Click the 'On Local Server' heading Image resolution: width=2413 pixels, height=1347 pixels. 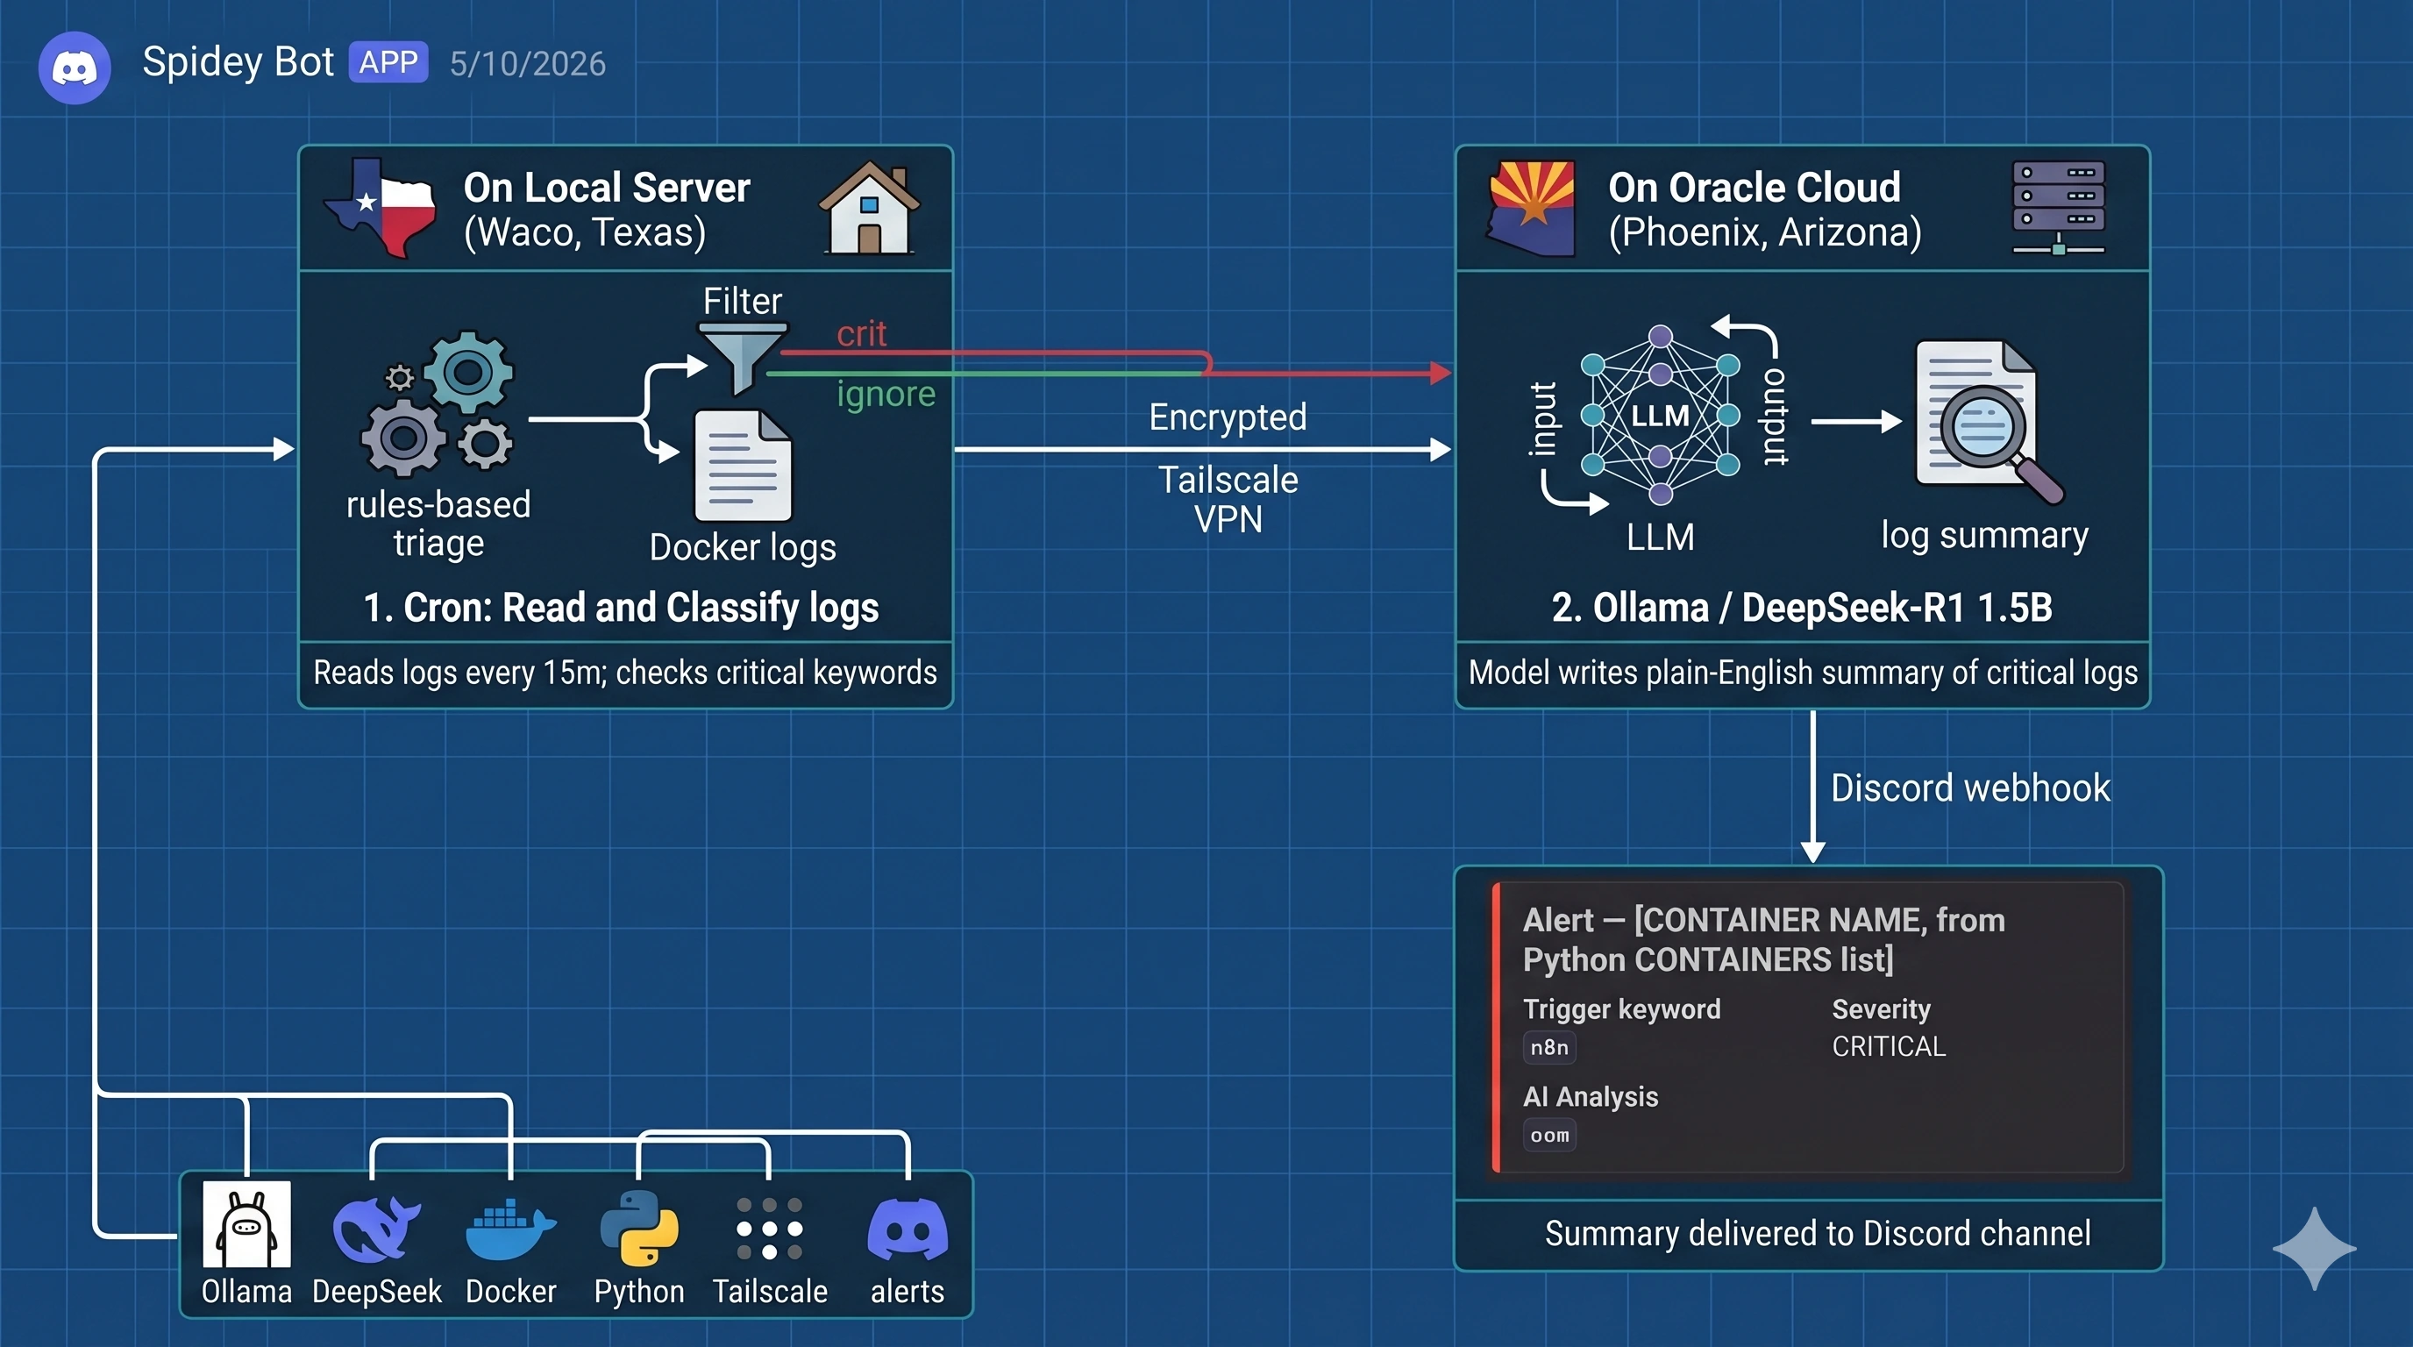coord(607,188)
